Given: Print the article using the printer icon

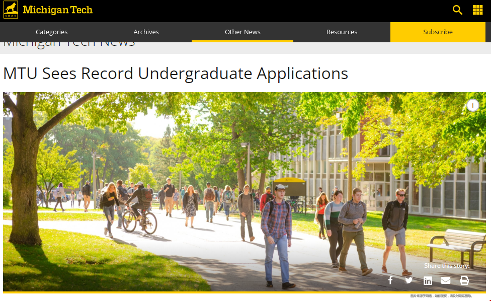Looking at the screenshot, I should tap(464, 280).
